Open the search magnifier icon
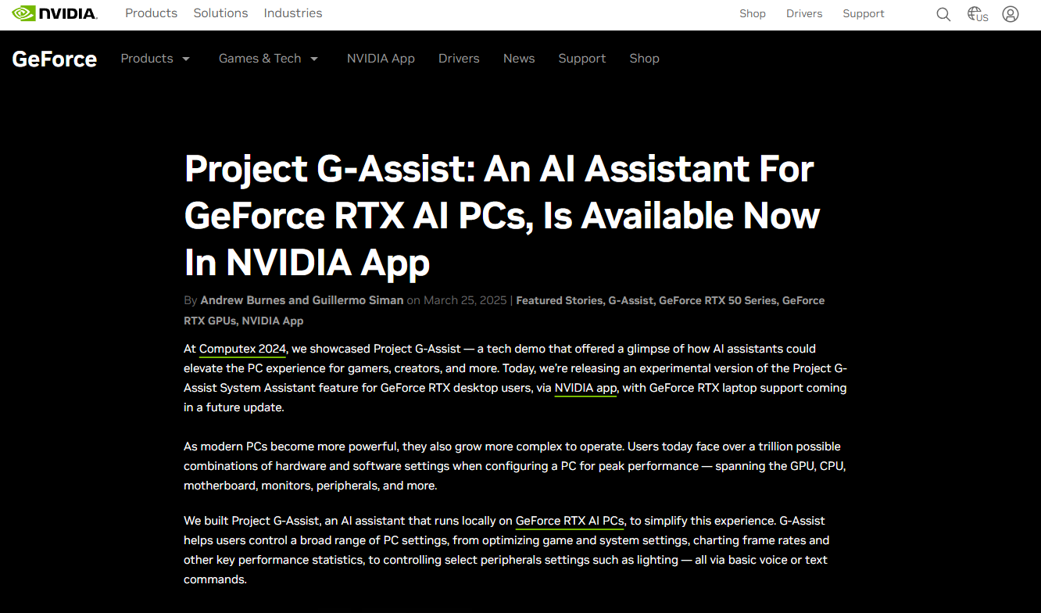Image resolution: width=1041 pixels, height=613 pixels. click(943, 14)
